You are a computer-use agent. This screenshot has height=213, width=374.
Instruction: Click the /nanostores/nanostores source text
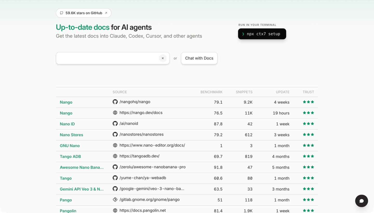point(142,134)
